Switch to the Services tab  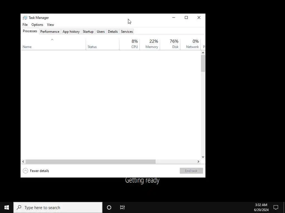point(127,32)
